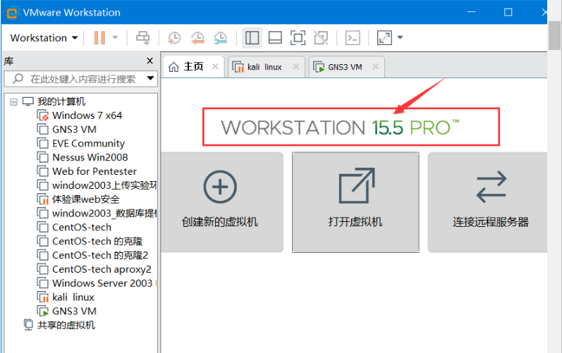This screenshot has height=353, width=562.
Task: Enter full screen mode icon
Action: pos(298,37)
